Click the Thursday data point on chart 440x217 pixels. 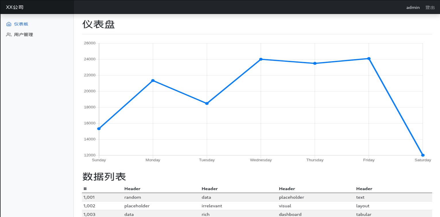click(315, 63)
